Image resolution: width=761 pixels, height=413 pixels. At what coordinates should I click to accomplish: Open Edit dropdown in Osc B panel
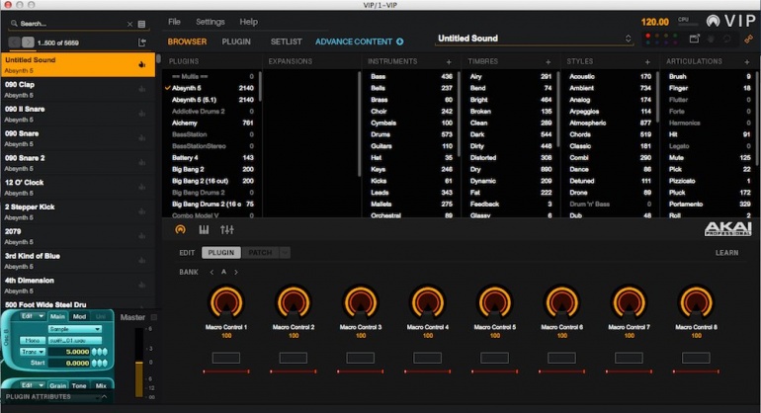pyautogui.click(x=33, y=316)
